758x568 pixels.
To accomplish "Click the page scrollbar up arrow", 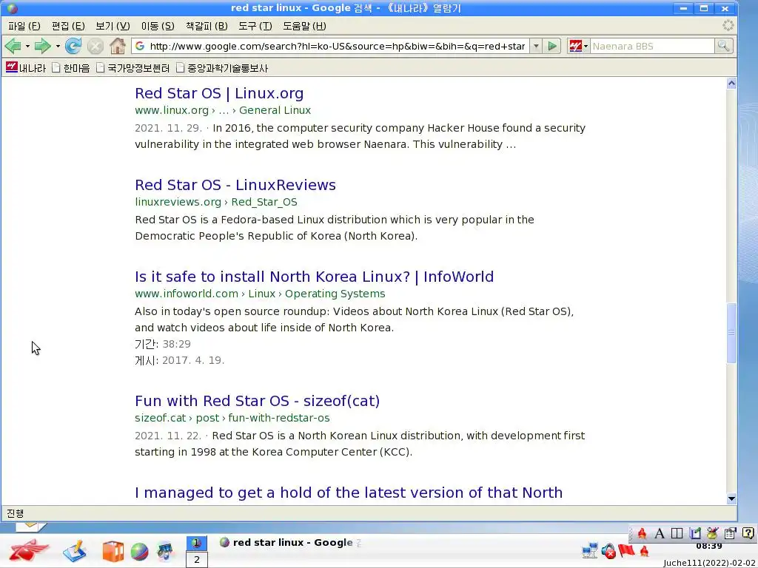I will tap(731, 84).
